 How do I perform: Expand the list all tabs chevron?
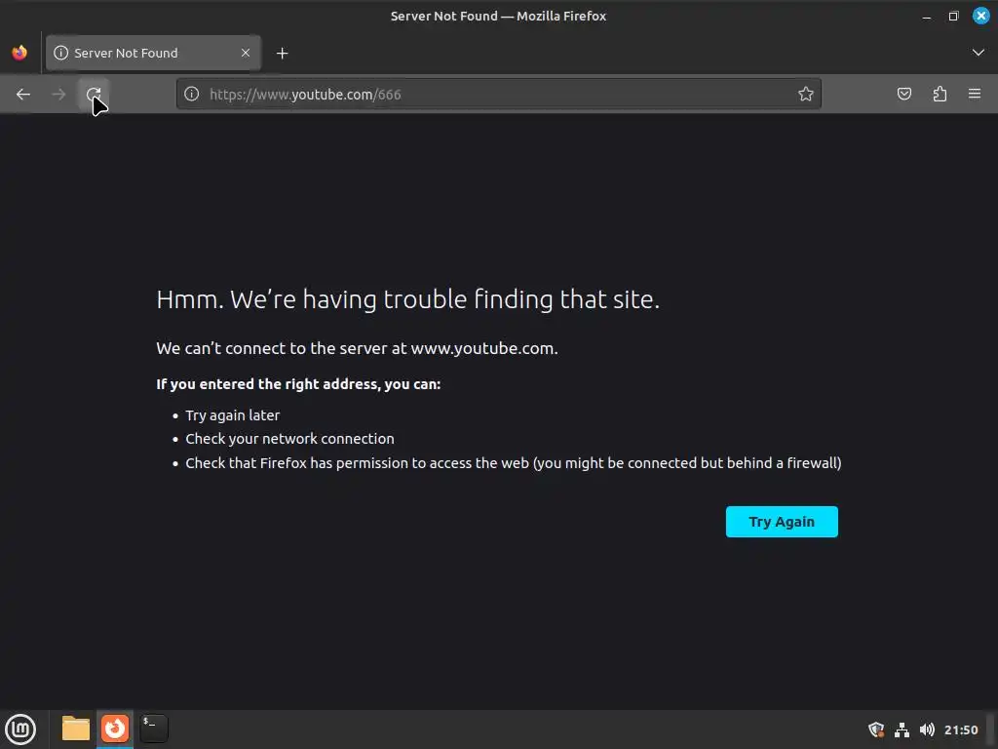979,53
